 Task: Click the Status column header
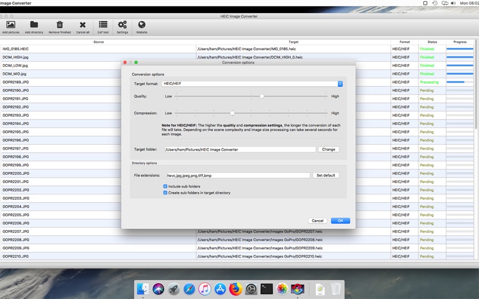click(432, 42)
